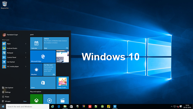
Task: Open Settings from the Start menu
Action: pos(8,92)
